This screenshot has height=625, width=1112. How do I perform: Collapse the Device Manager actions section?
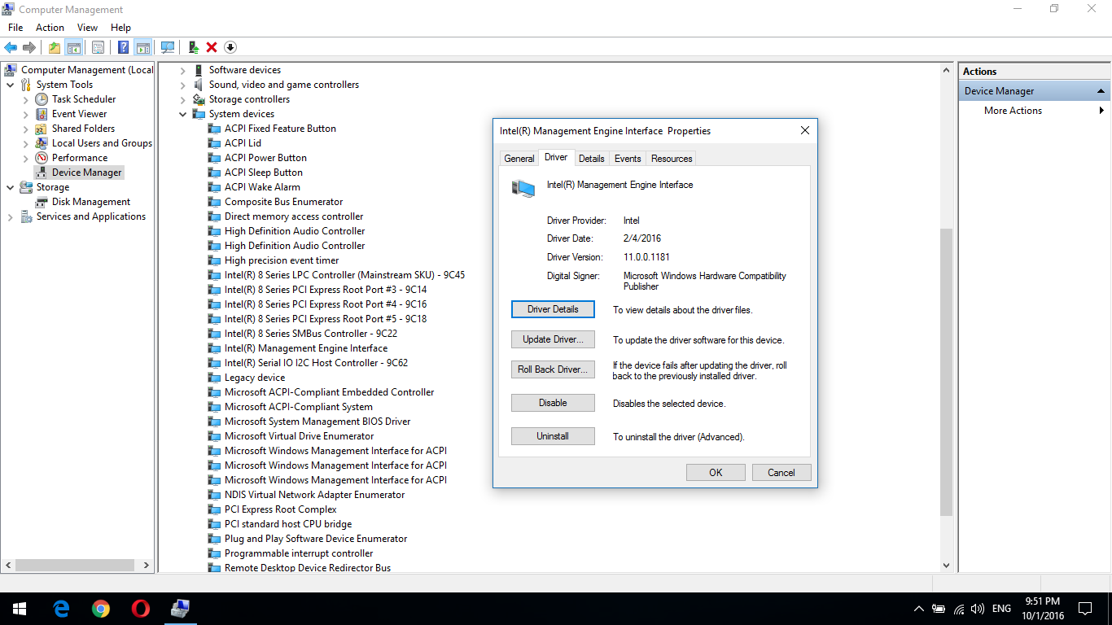pos(1101,91)
